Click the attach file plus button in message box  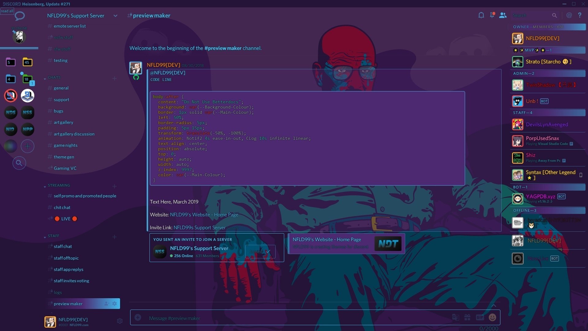tap(138, 318)
